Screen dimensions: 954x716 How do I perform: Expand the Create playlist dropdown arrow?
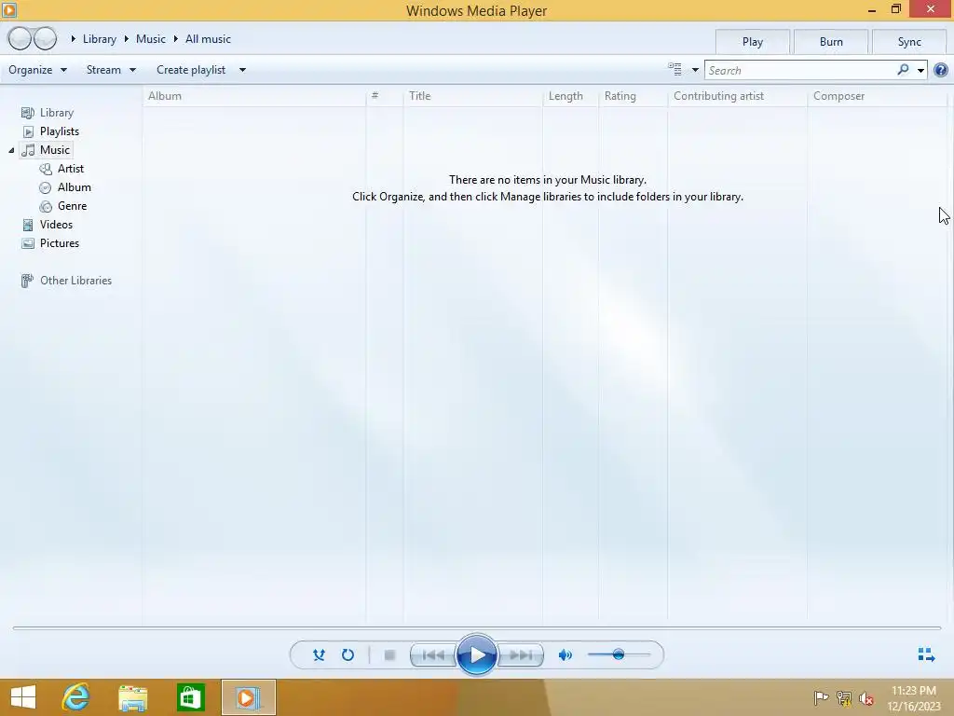[242, 70]
